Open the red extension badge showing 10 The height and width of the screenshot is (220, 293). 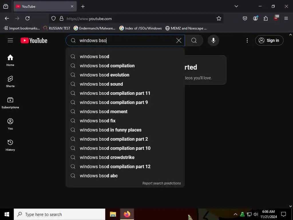[x=276, y=18]
